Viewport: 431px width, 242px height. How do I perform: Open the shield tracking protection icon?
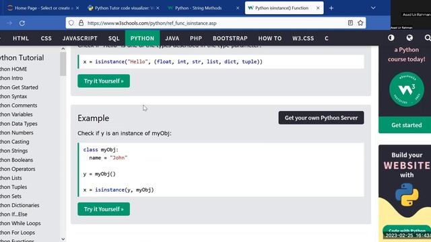pyautogui.click(x=71, y=23)
